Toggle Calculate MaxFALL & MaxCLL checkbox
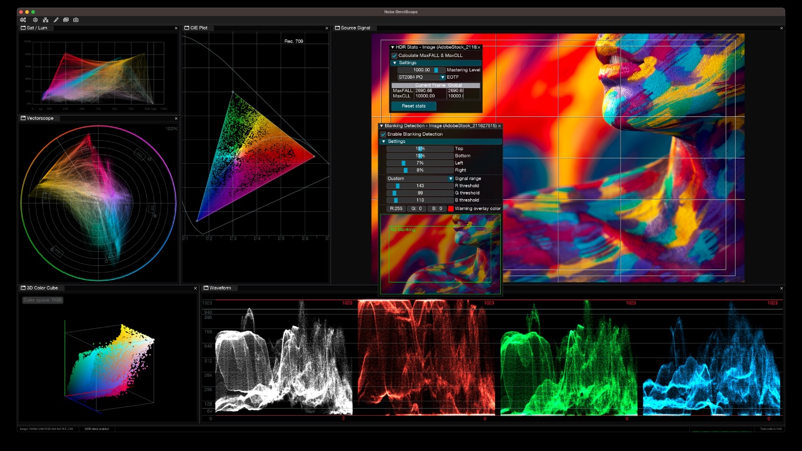The width and height of the screenshot is (802, 451). 395,55
